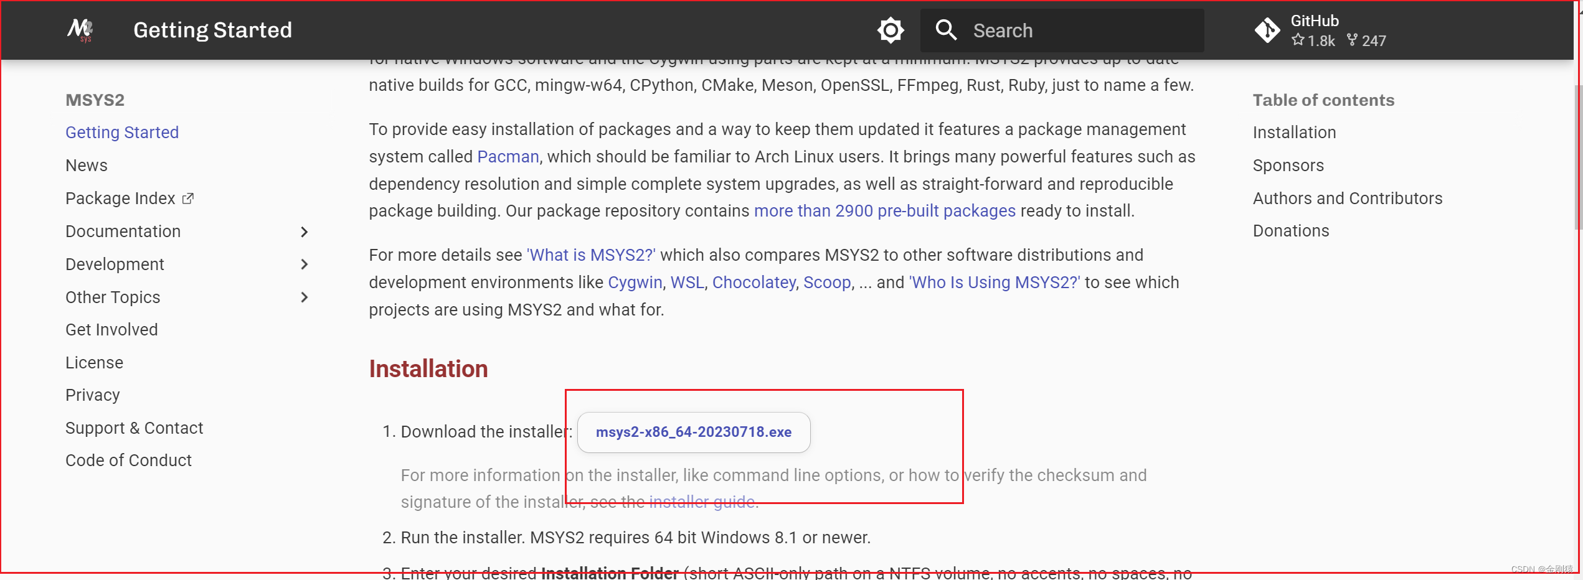
Task: Expand the Other Topics chevron
Action: (x=304, y=297)
